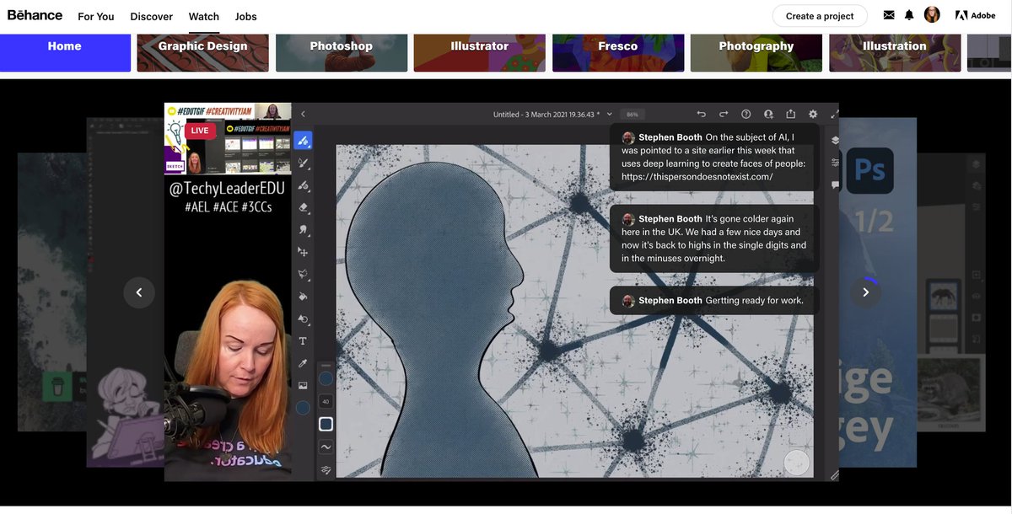Image resolution: width=1012 pixels, height=514 pixels.
Task: Open the app settings gear
Action: 812,113
